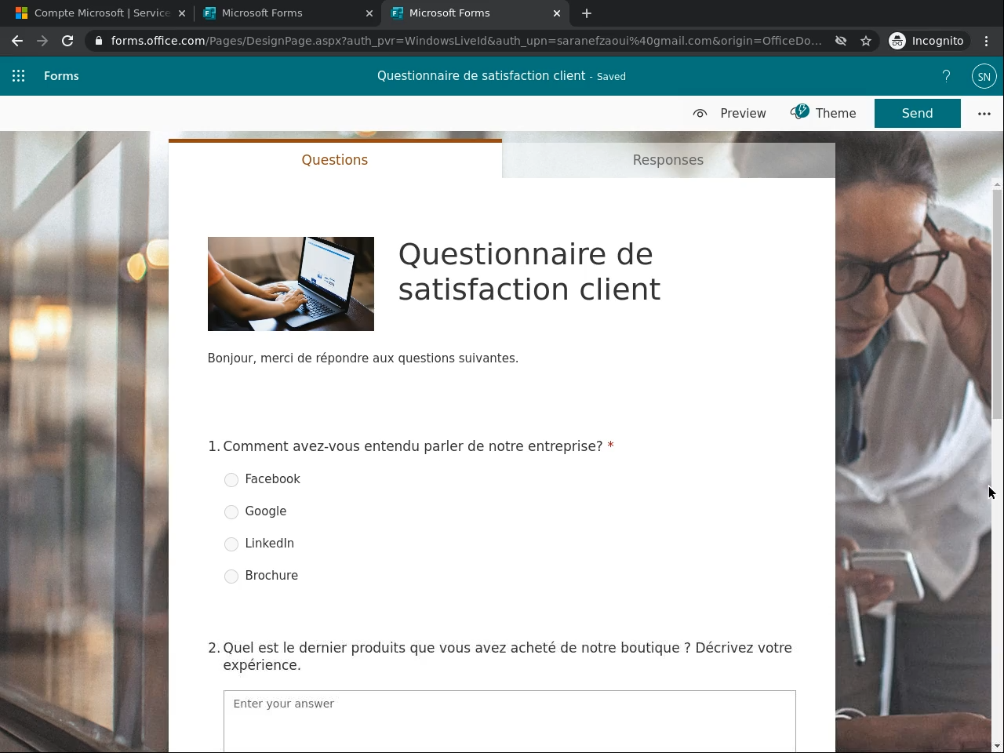Viewport: 1004px width, 753px height.
Task: Click the question 2 answer box
Action: pos(510,722)
